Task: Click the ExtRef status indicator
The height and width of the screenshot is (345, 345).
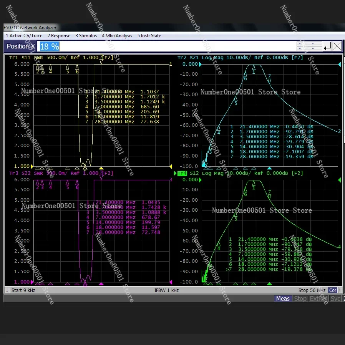Action: pos(318,299)
